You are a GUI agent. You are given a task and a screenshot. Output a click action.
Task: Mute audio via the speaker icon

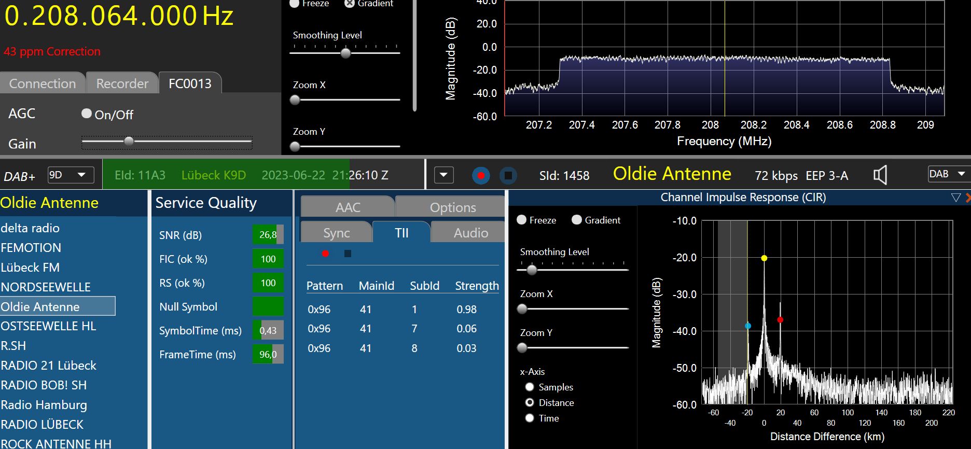click(x=880, y=175)
